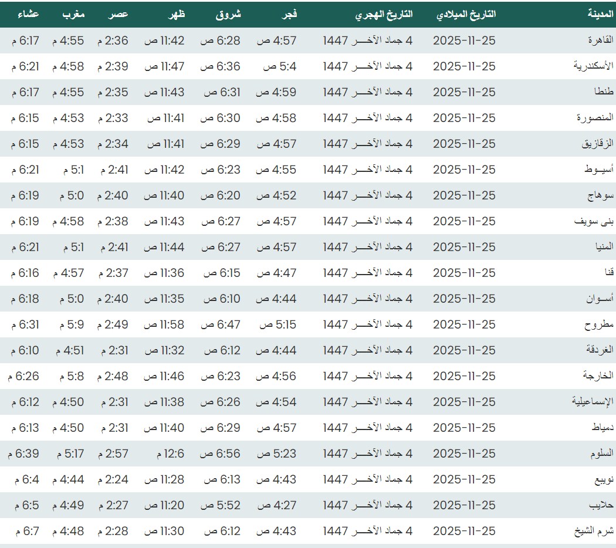The height and width of the screenshot is (548, 616).
Task: Click حلايب's sunrise time 5:52 ص
Action: (221, 505)
